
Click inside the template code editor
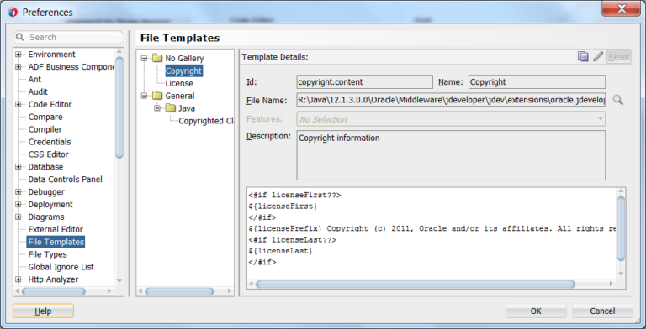(432, 233)
